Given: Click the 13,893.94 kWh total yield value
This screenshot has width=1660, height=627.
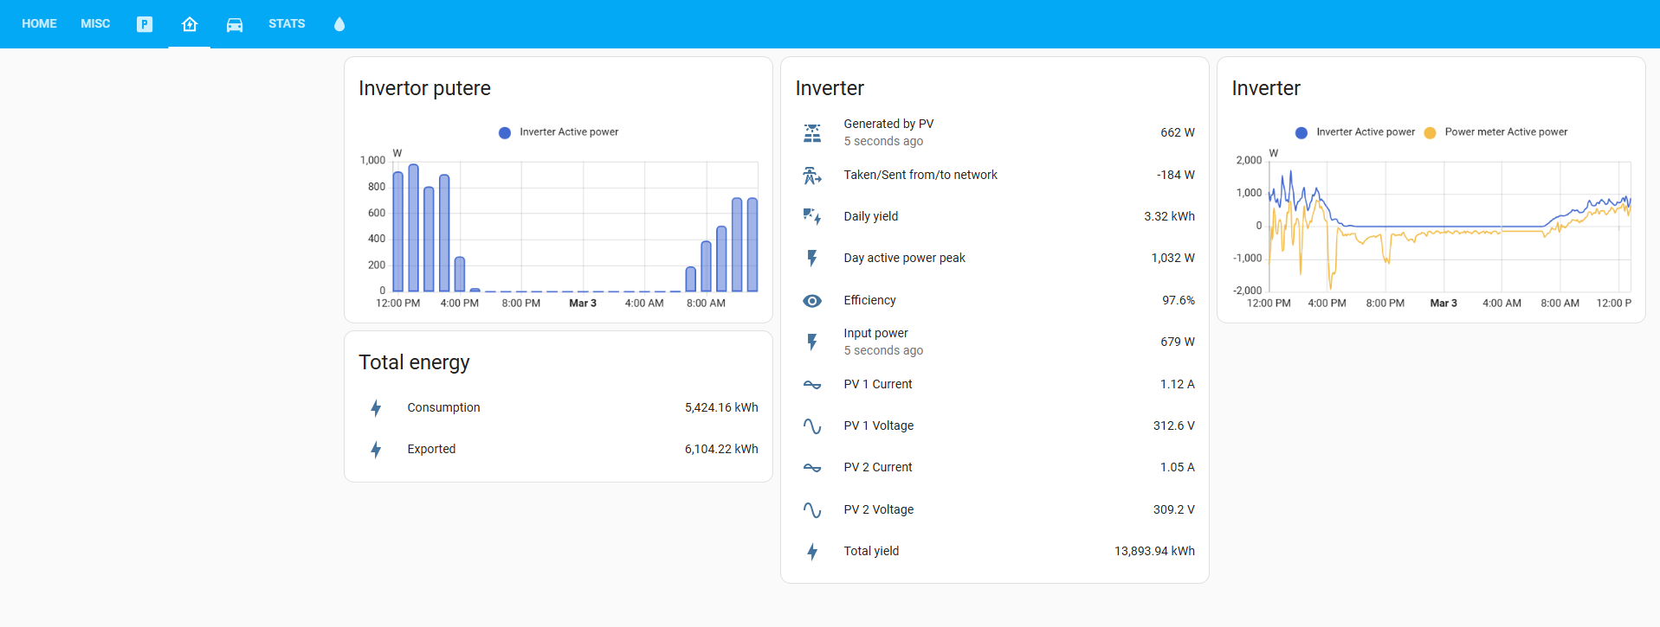Looking at the screenshot, I should (1154, 552).
